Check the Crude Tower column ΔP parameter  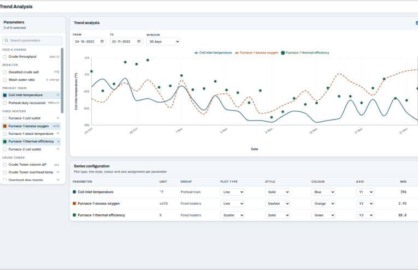coord(5,165)
